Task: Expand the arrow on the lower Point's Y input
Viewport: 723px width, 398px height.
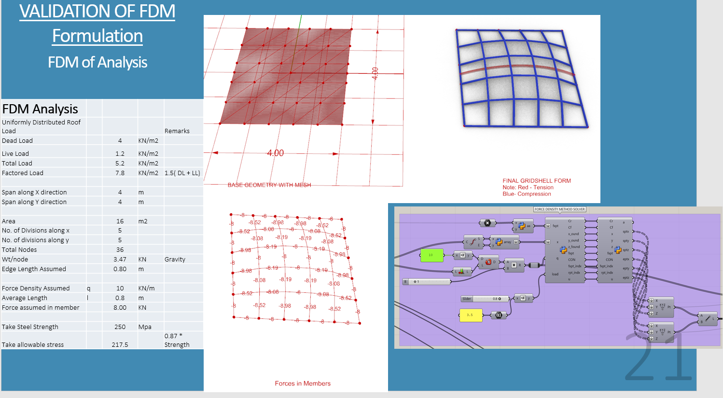Action: point(652,332)
